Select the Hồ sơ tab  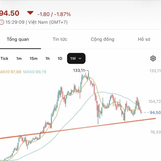(145, 39)
